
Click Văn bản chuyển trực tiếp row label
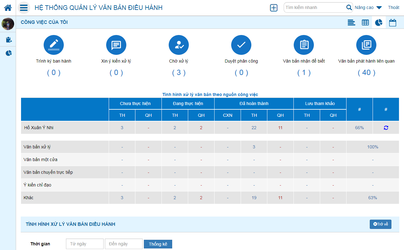click(x=48, y=172)
